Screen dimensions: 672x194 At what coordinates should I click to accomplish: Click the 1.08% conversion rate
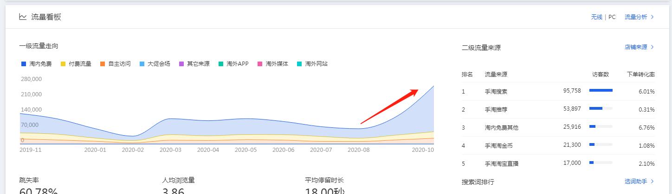click(646, 145)
